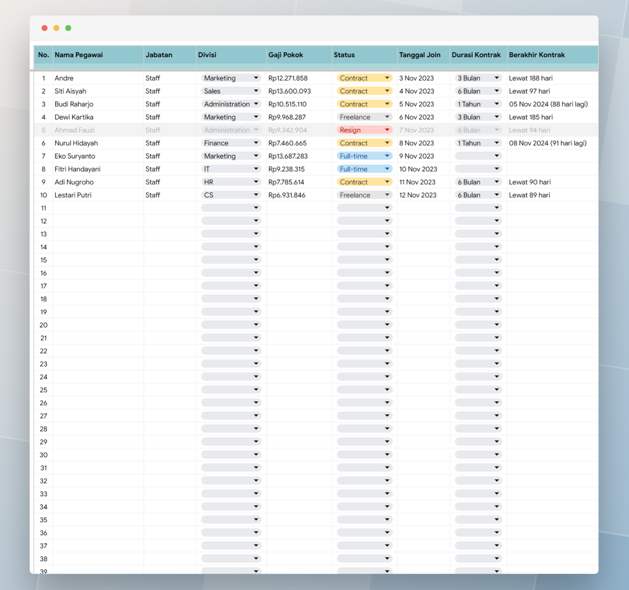Open empty Divisi dropdown in row 11

click(231, 208)
